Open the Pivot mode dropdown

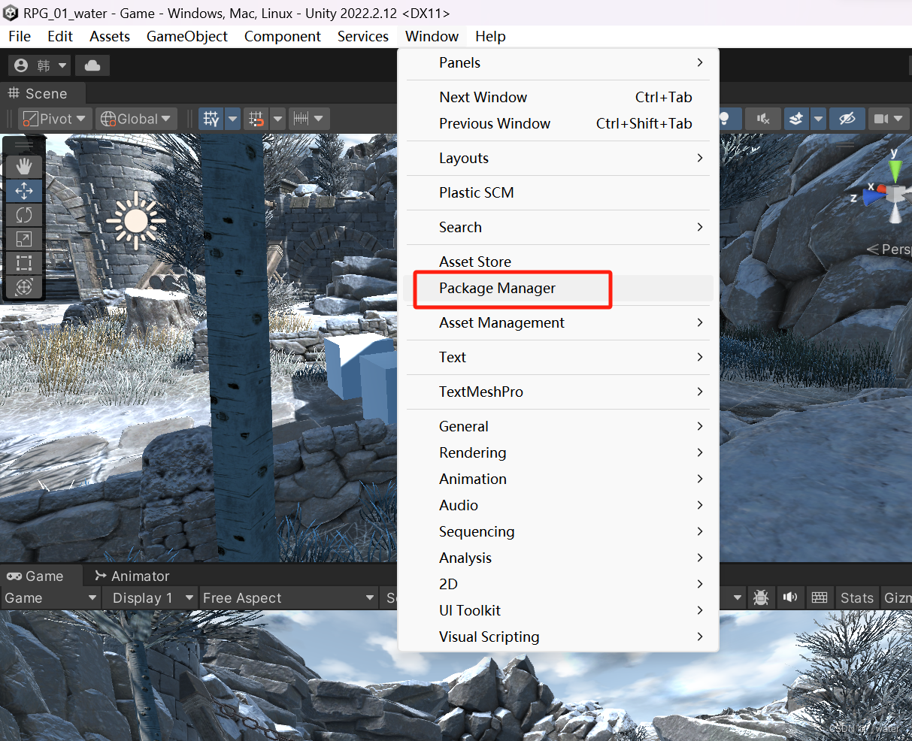(54, 118)
